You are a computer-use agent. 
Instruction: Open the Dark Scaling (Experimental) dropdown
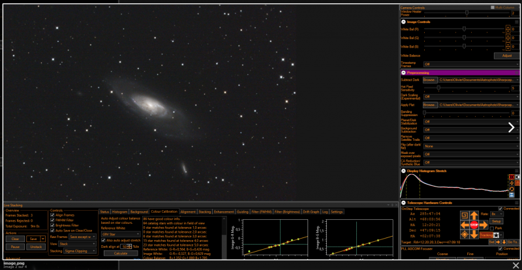(471, 97)
